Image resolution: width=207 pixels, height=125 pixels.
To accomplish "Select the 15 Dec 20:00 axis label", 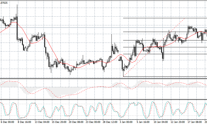I will tap(59, 122).
